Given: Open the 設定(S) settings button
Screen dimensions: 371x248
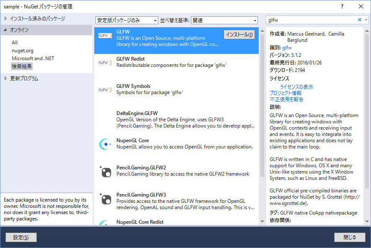Looking at the screenshot, I should (x=21, y=238).
